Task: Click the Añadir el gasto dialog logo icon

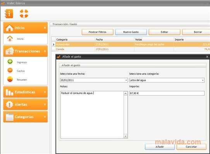Action: pos(59,57)
